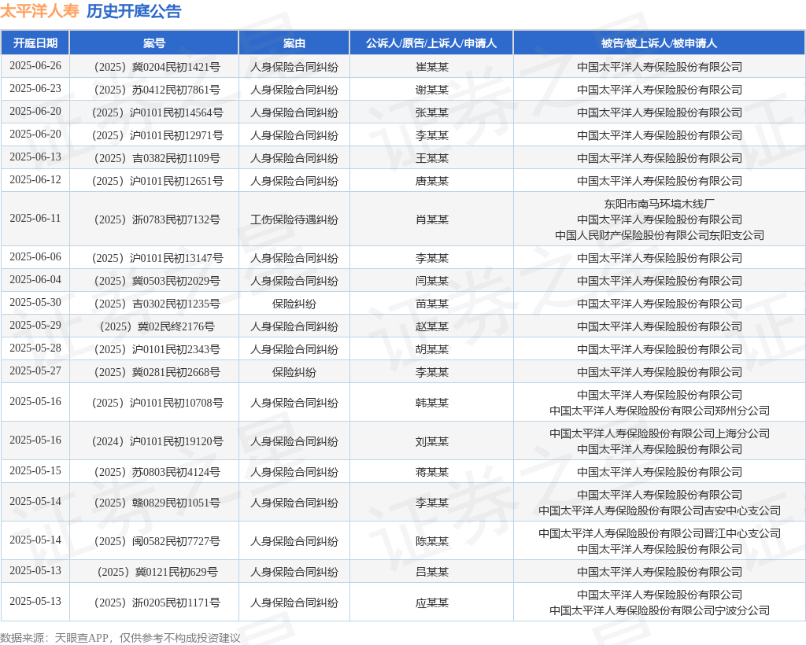Viewport: 806px width, 645px height.
Task: Click the 历史开庭公告 heading
Action: (x=134, y=11)
